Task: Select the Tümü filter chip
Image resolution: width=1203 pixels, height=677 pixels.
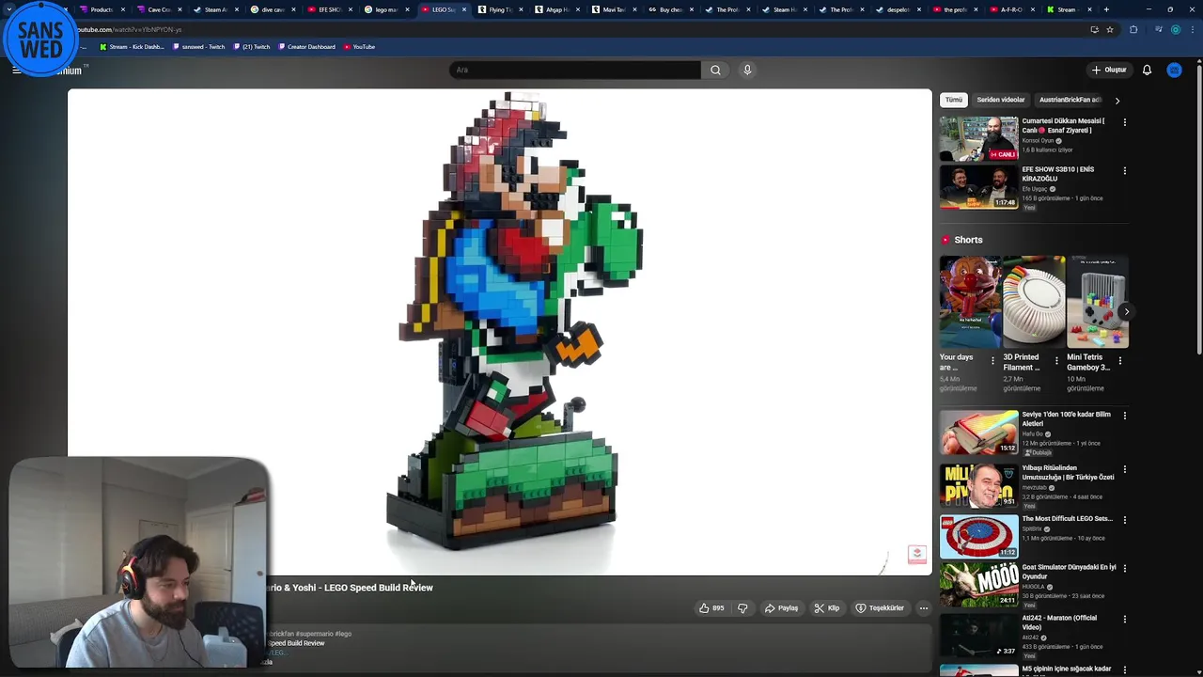Action: (x=954, y=100)
